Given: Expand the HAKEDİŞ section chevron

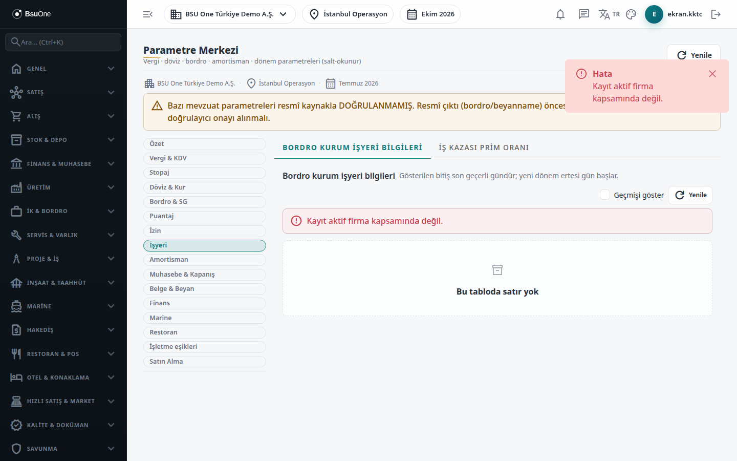Looking at the screenshot, I should tap(111, 330).
